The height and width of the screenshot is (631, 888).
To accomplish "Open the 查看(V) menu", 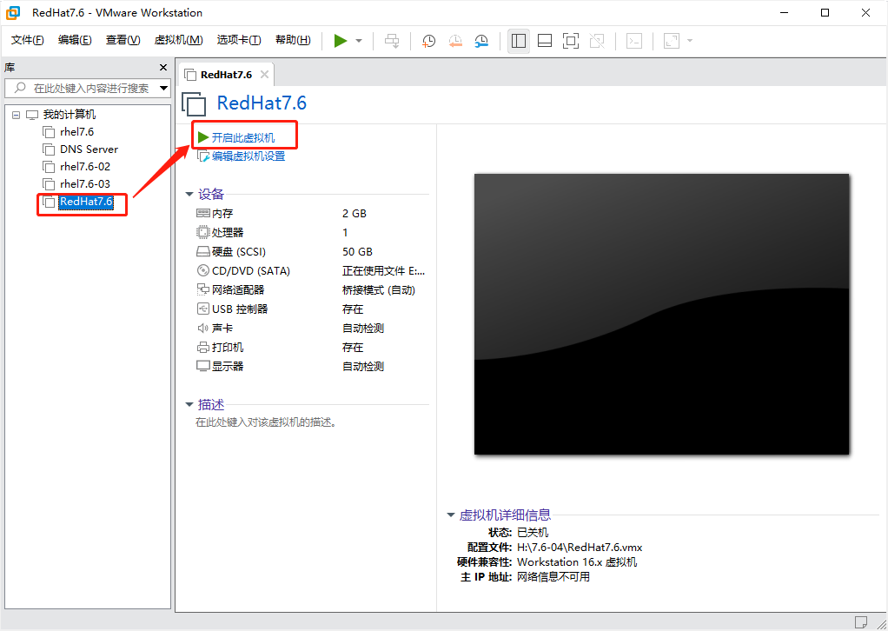I will (x=123, y=40).
